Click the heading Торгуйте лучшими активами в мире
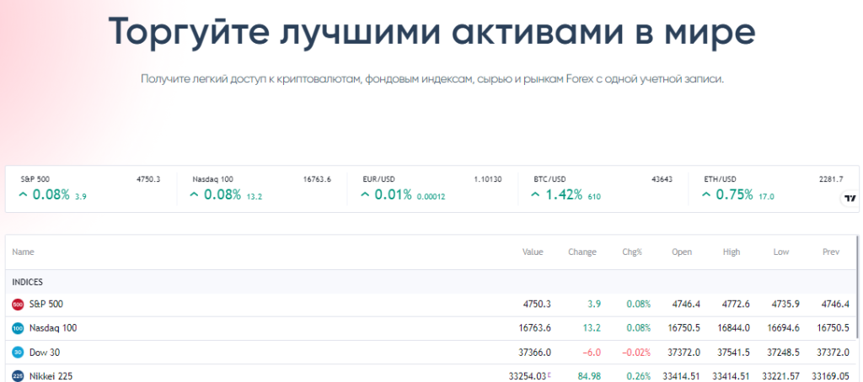The height and width of the screenshot is (382, 863). tap(431, 31)
